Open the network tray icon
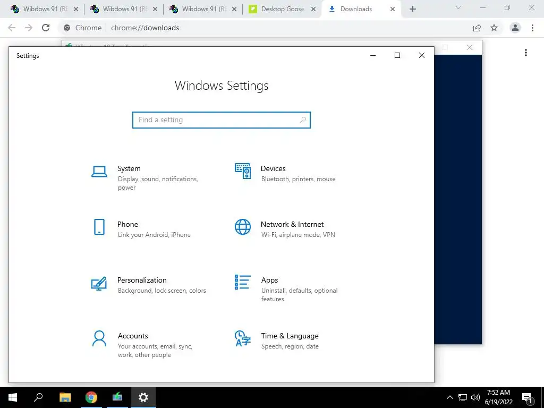Screen dimensions: 544x408 click(x=463, y=397)
